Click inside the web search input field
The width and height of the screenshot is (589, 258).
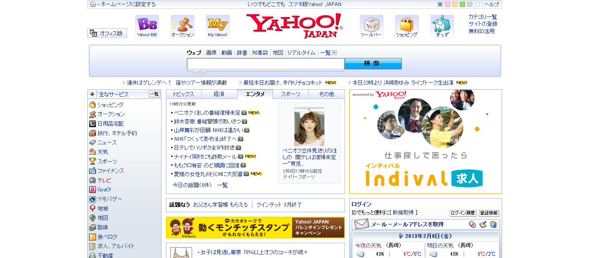pos(266,64)
